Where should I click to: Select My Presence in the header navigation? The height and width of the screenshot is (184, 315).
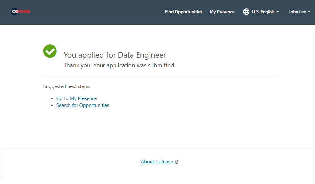click(222, 12)
